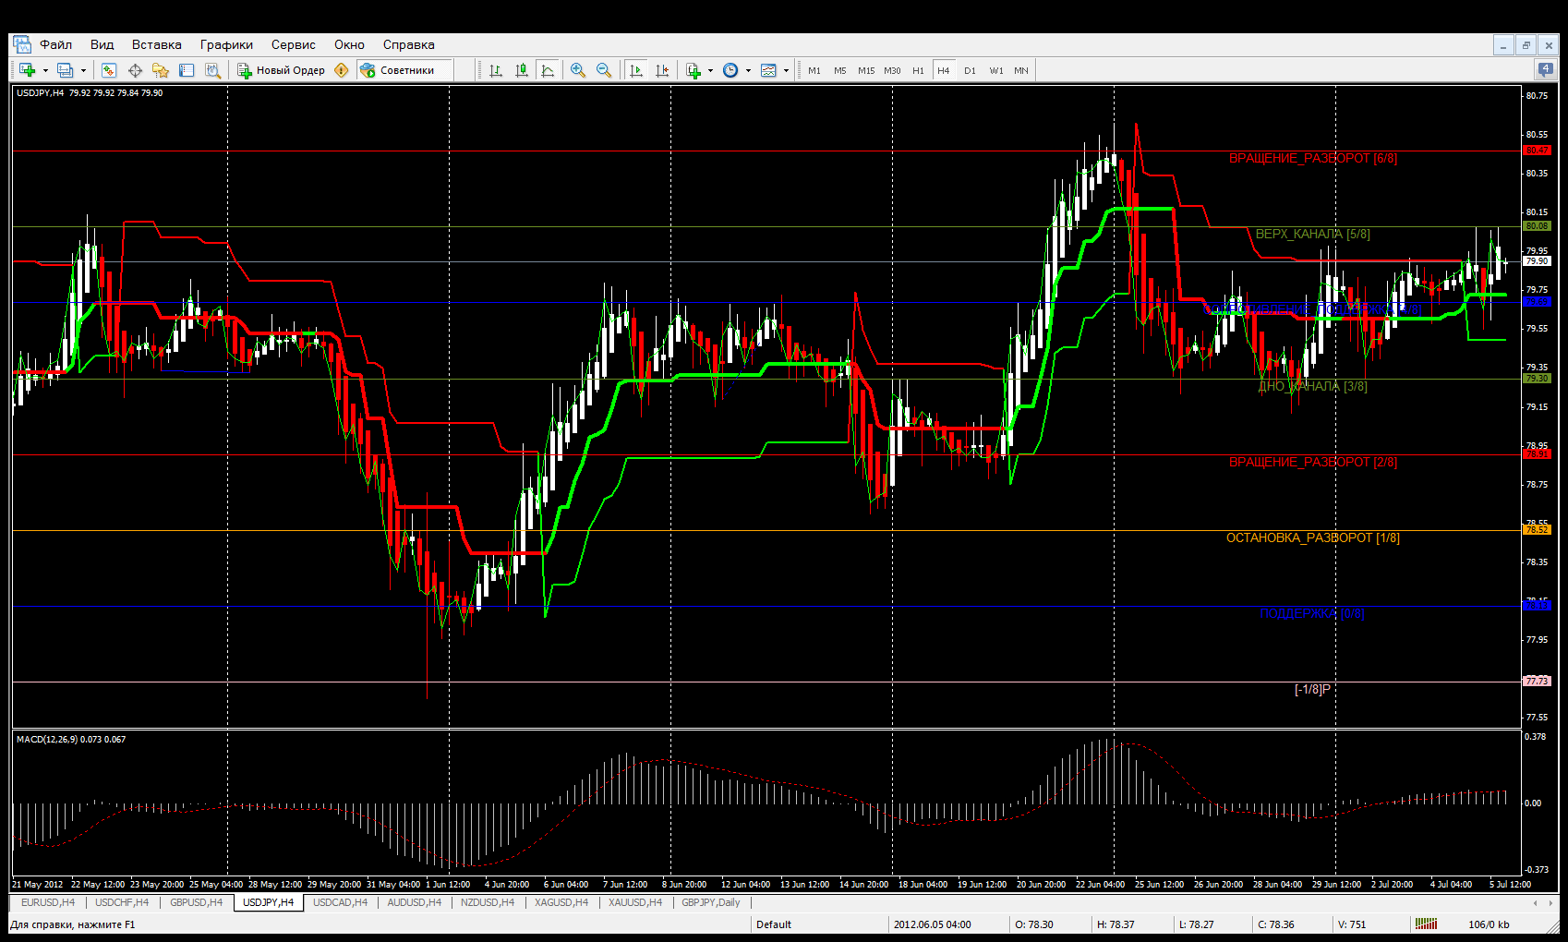
Task: Switch to the USDCAD,H4 chart tab
Action: click(x=341, y=902)
